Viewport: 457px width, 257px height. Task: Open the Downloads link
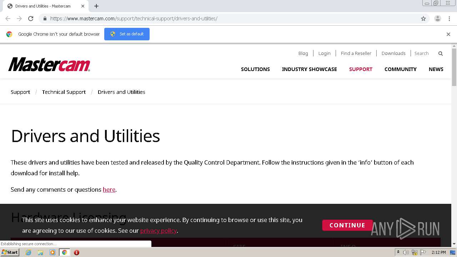[393, 53]
